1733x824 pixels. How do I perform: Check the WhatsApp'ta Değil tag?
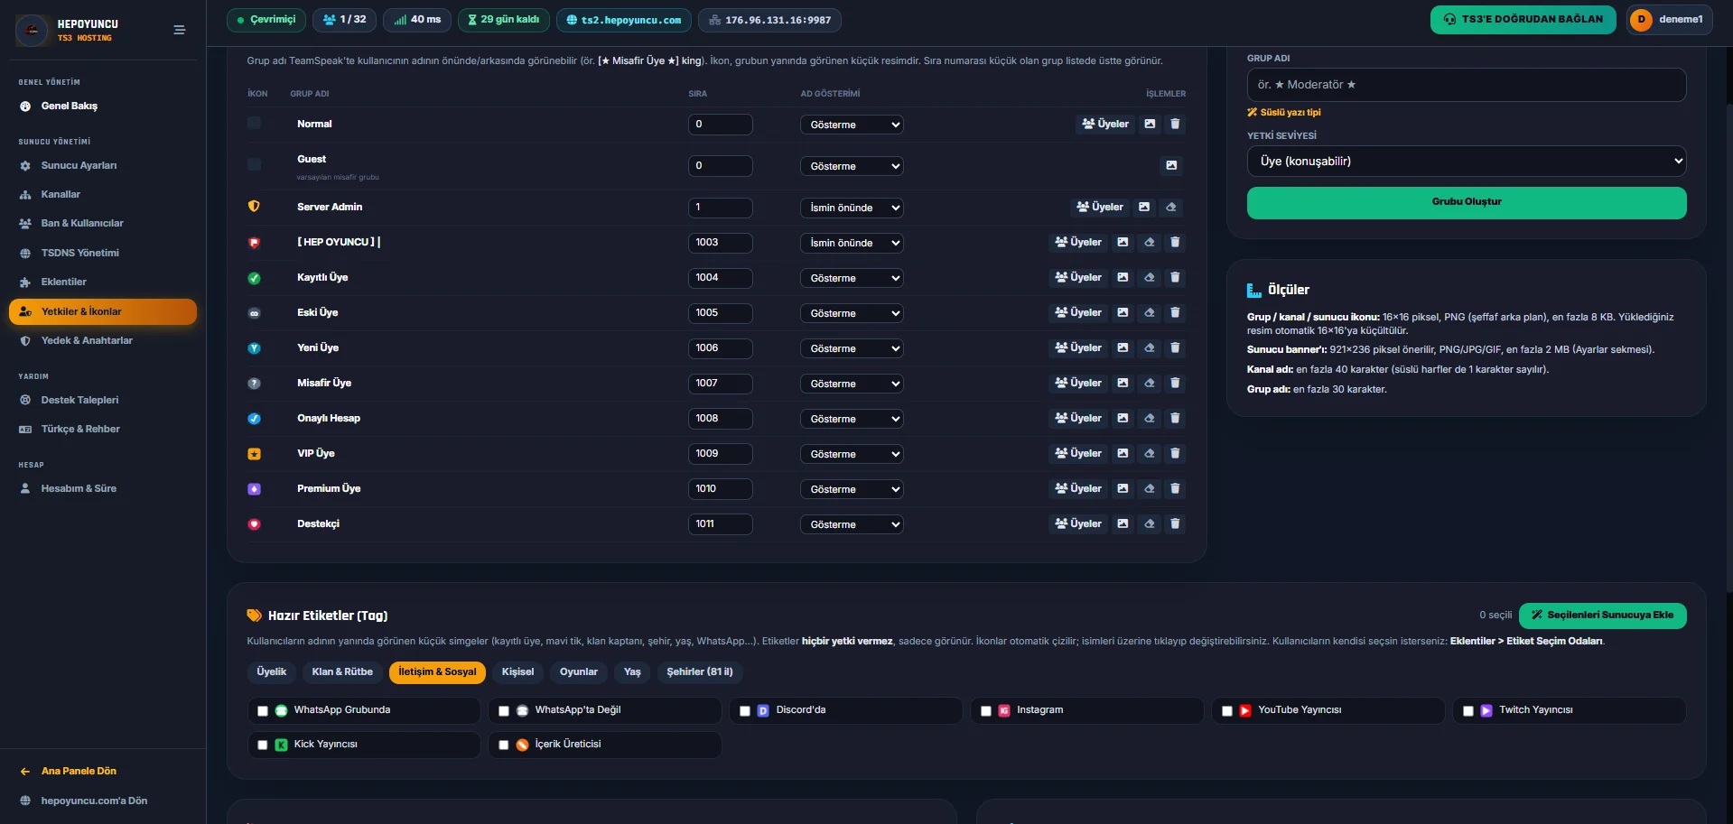click(x=504, y=711)
